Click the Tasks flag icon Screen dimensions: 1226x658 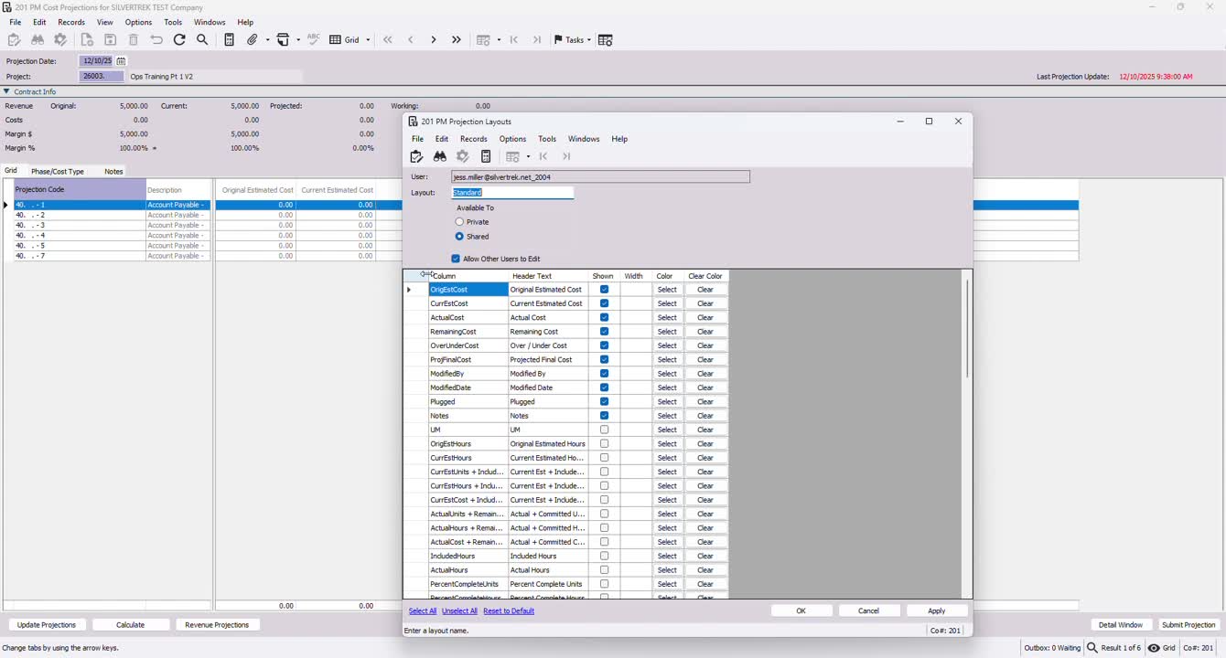(558, 39)
